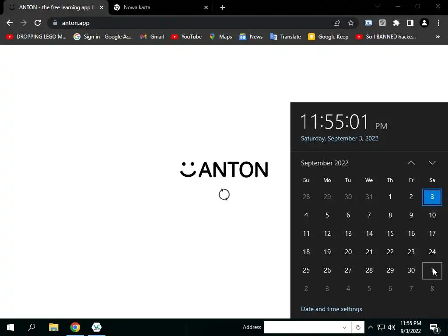This screenshot has height=336, width=448.
Task: Click the forward navigation arrow
Action: [x=24, y=23]
